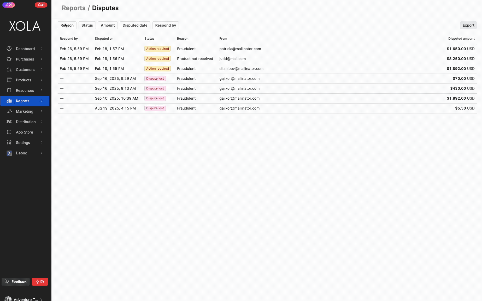Image resolution: width=482 pixels, height=301 pixels.
Task: Open the Reason filter dropdown
Action: 67,25
